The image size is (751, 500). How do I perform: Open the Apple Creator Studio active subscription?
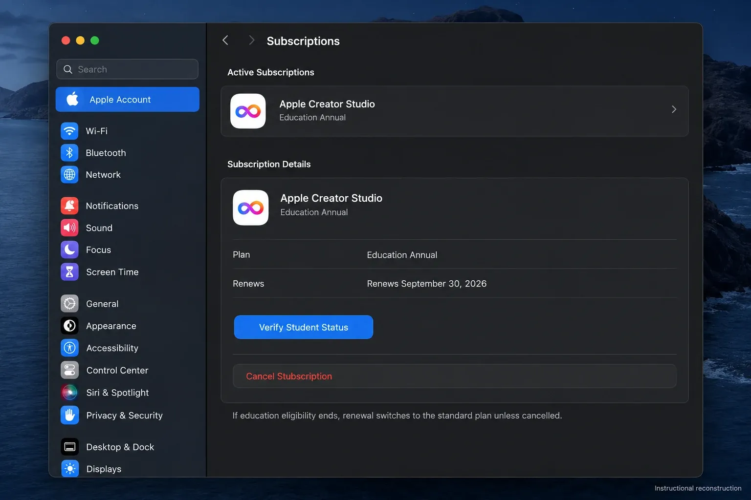coord(455,111)
